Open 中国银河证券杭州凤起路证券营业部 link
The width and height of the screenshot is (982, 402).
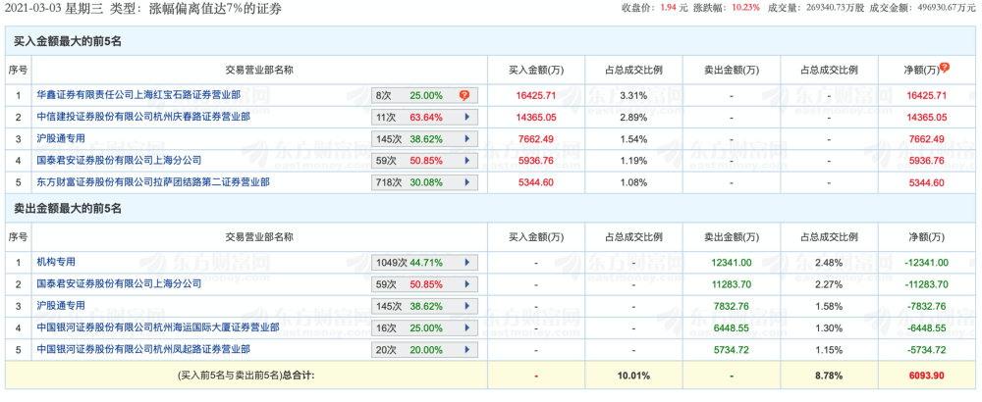tap(143, 350)
